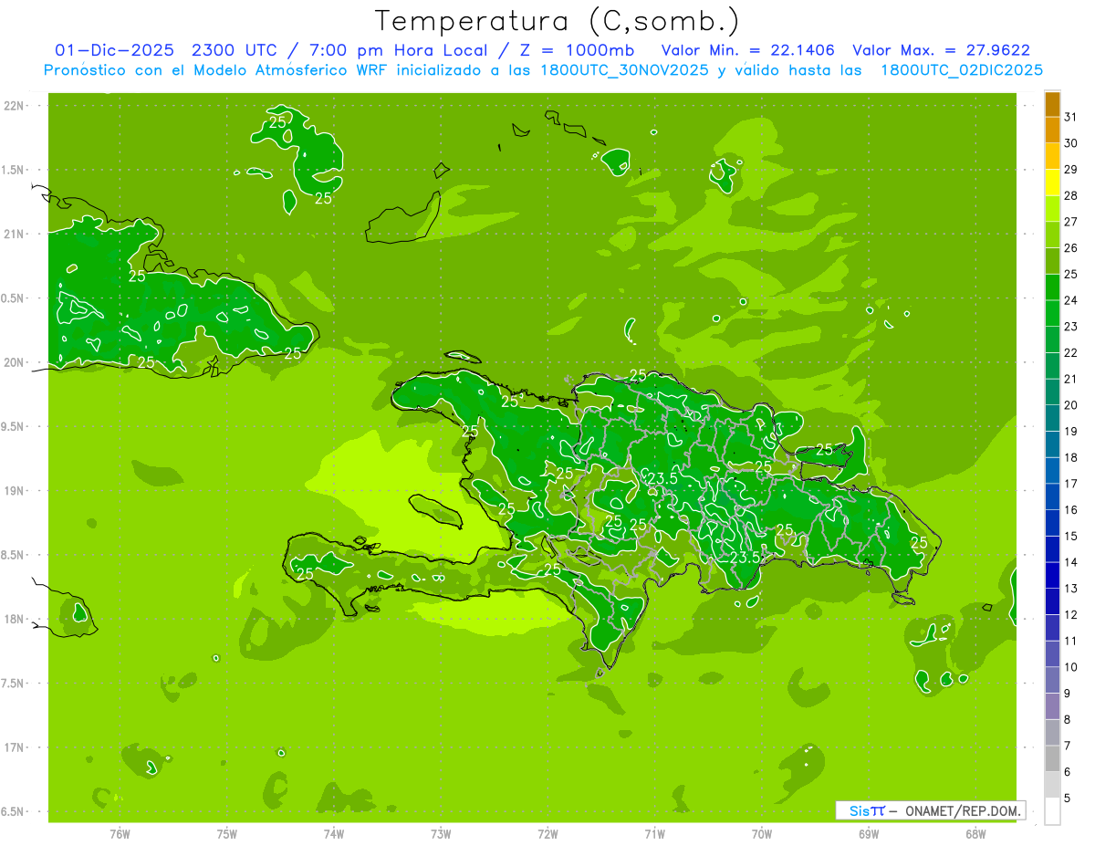Click the title "Temperatura (C,somb.)"
The image size is (1095, 846).
click(557, 21)
